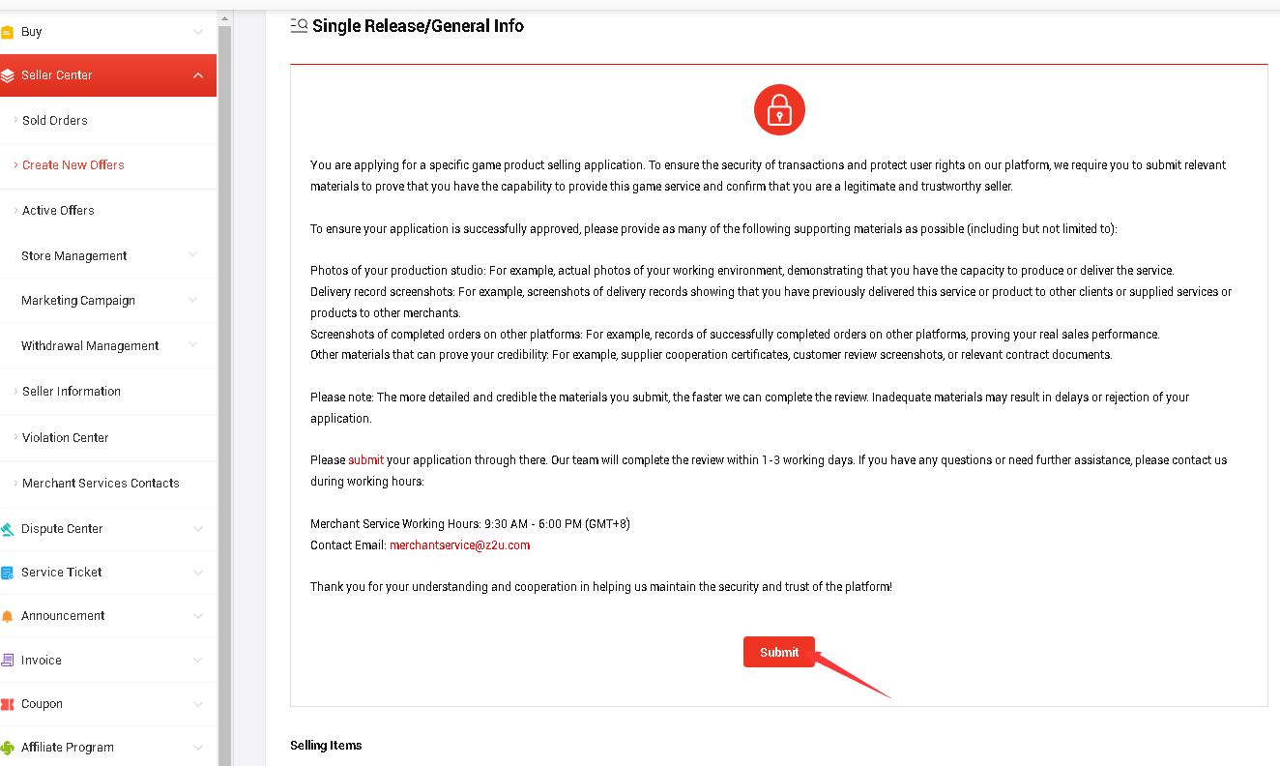Screen dimensions: 1280x766
Task: Open the Violation Center menu item
Action: point(66,438)
